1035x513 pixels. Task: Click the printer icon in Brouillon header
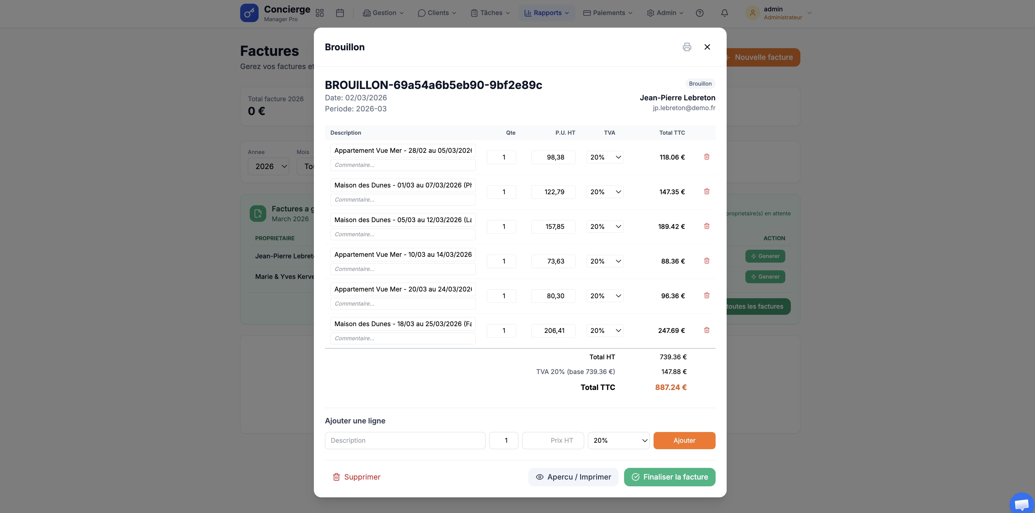click(x=687, y=47)
